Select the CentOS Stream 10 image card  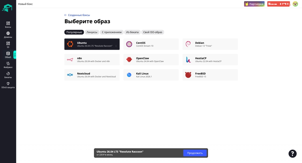(151, 44)
